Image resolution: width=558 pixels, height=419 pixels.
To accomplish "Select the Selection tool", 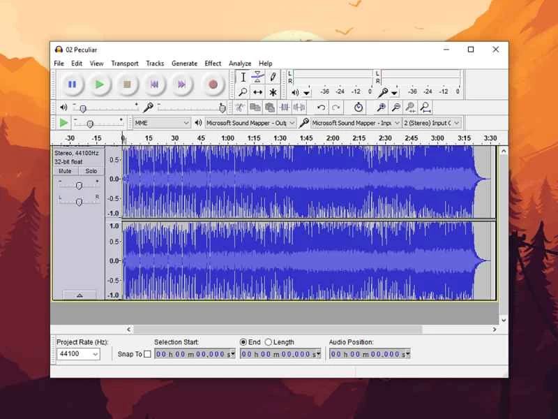I will [243, 77].
